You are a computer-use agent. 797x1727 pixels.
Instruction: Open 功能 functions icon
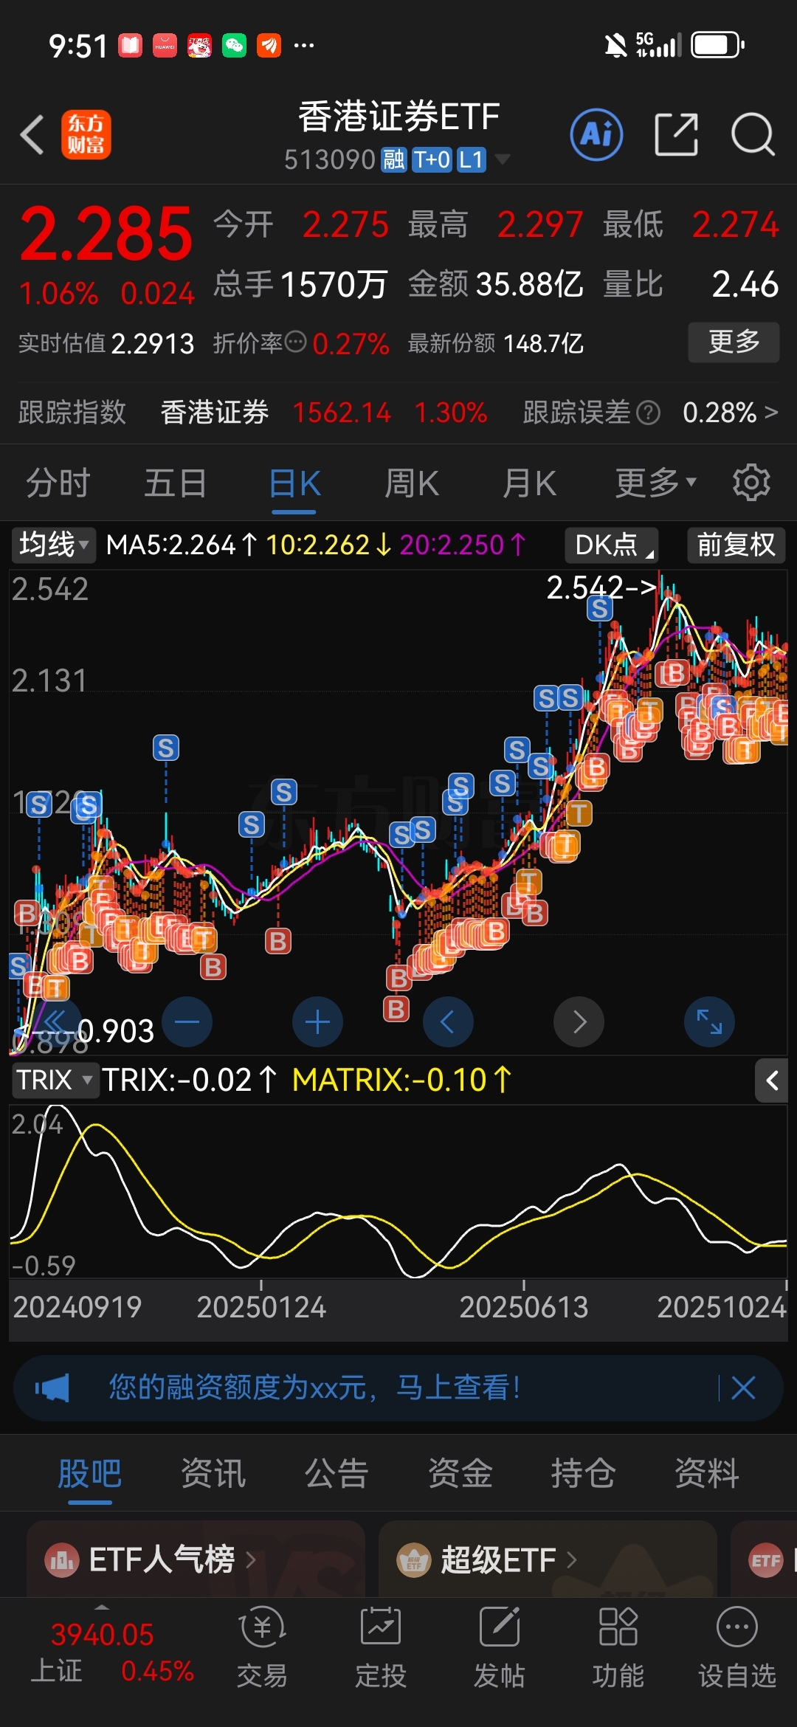tap(618, 1647)
